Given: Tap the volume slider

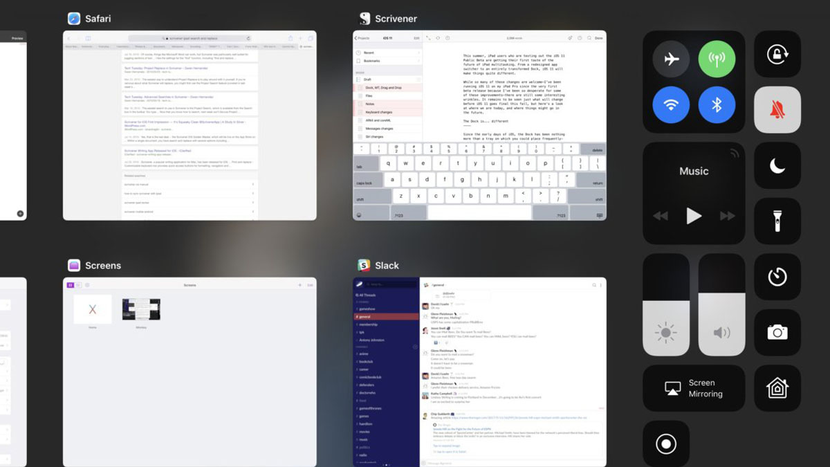Looking at the screenshot, I should point(721,304).
